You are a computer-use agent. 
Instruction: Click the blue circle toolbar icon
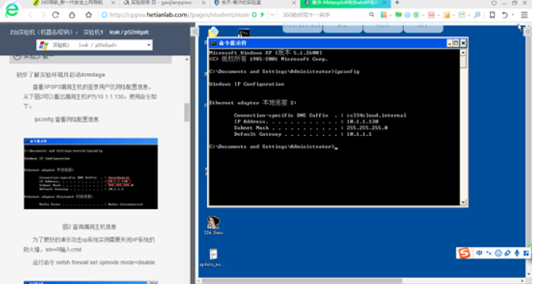click(x=407, y=15)
